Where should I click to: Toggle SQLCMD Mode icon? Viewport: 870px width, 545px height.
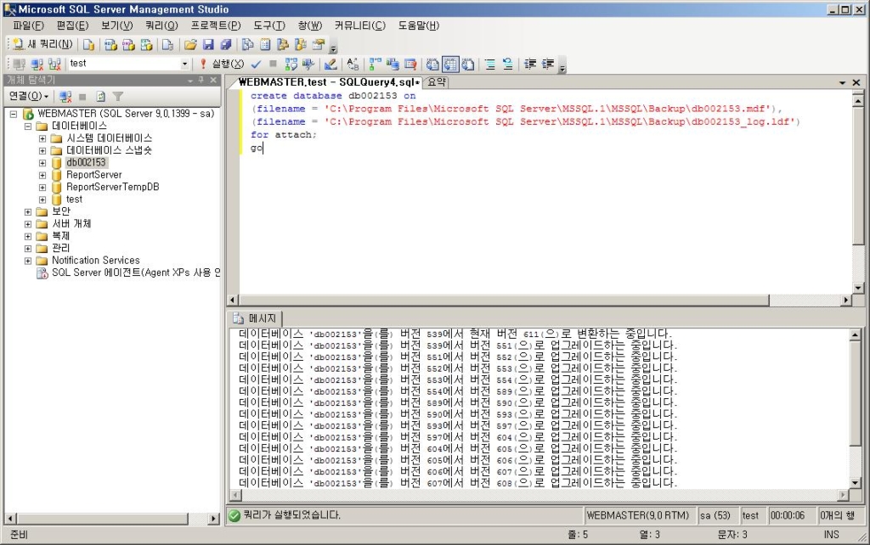click(410, 65)
